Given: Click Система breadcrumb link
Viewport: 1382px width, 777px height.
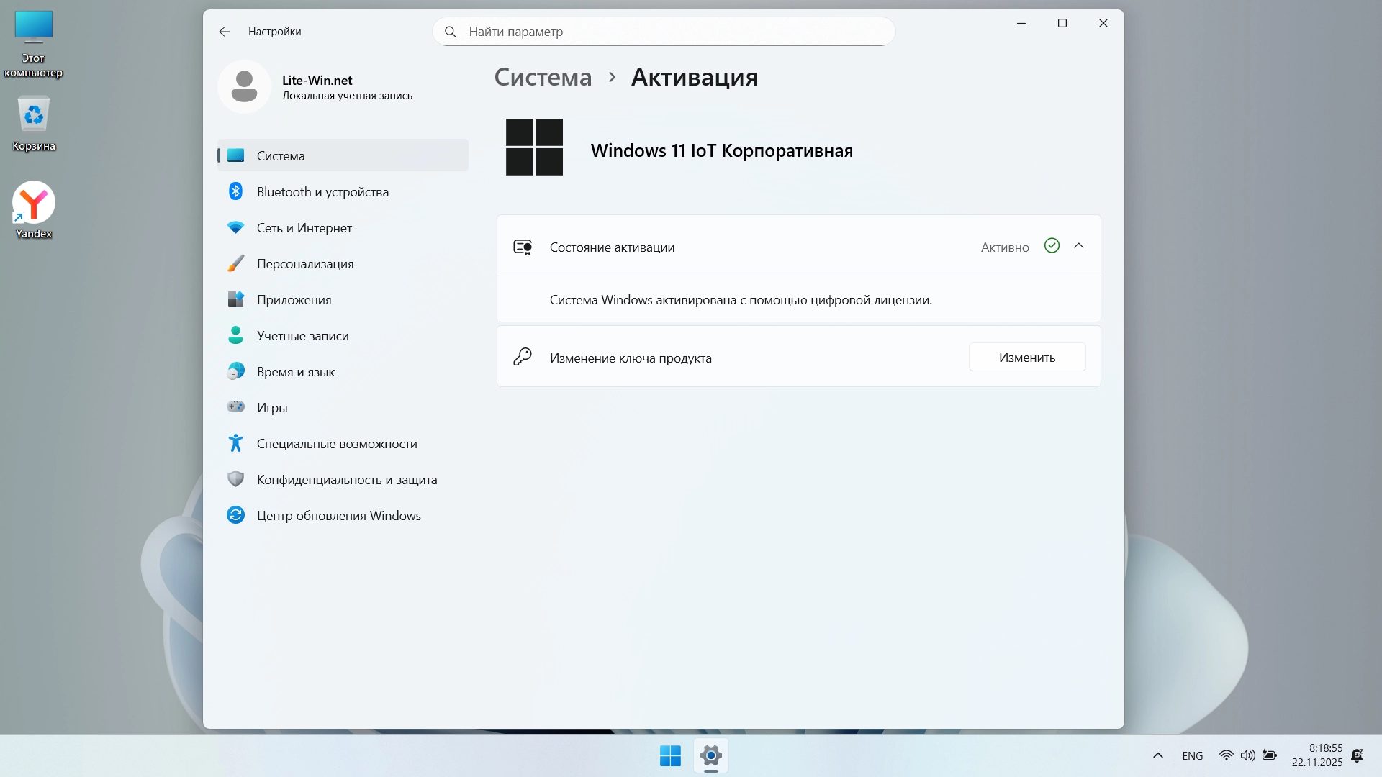Looking at the screenshot, I should (x=543, y=77).
